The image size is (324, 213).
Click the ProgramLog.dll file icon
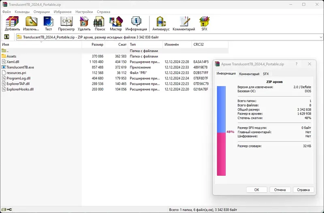[4, 78]
